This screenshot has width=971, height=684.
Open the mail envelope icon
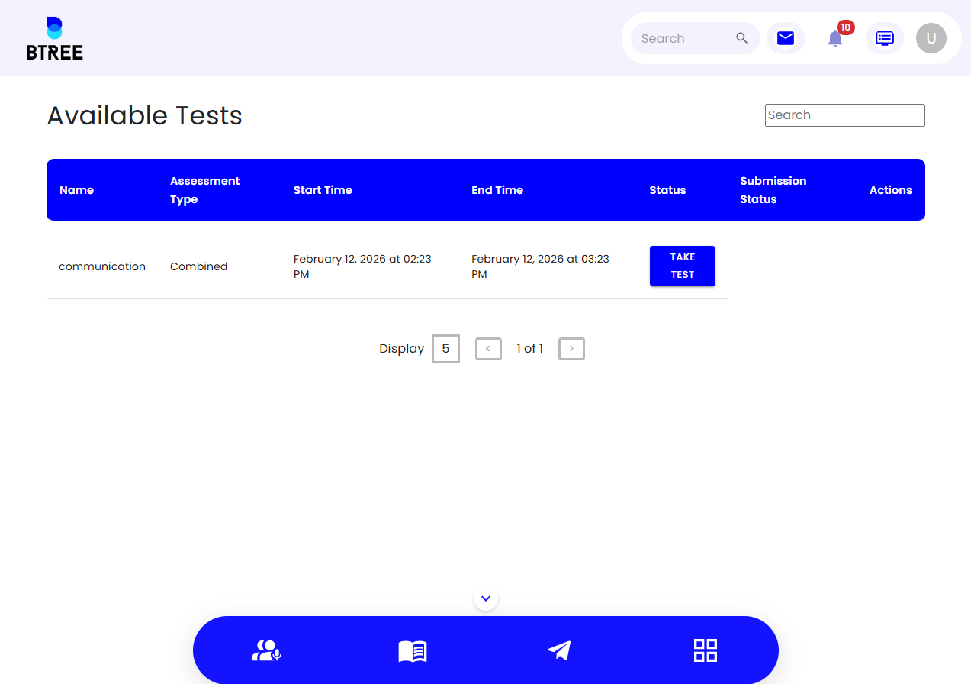pos(786,38)
